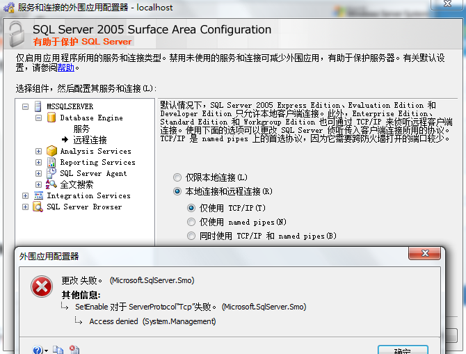Image resolution: width=466 pixels, height=354 pixels.
Task: Expand the SQL Server Browser node
Action: [26, 207]
